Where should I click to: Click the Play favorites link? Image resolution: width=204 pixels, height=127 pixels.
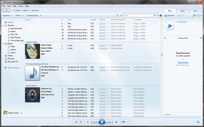[x=183, y=62]
